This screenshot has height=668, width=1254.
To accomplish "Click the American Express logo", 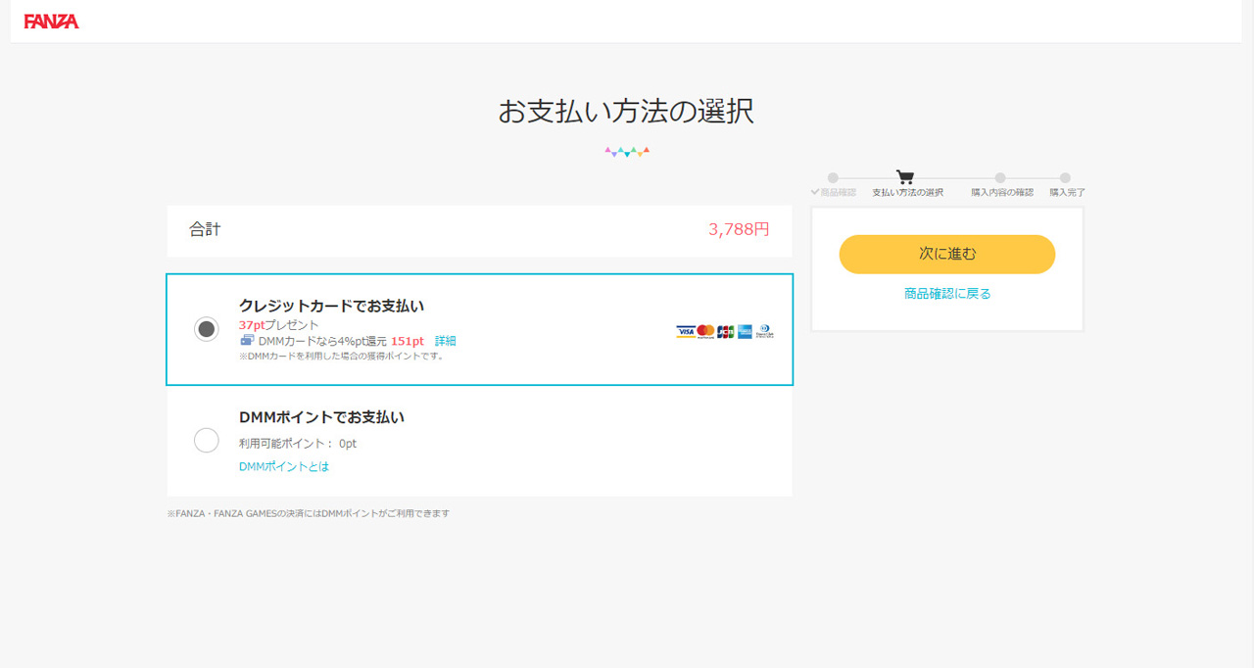I will tap(746, 332).
